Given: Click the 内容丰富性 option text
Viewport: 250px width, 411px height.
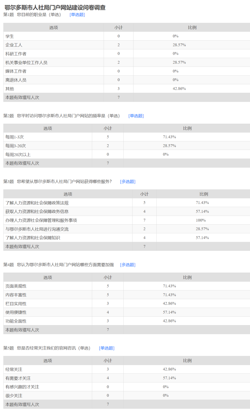Looking at the screenshot, I should (x=16, y=295).
